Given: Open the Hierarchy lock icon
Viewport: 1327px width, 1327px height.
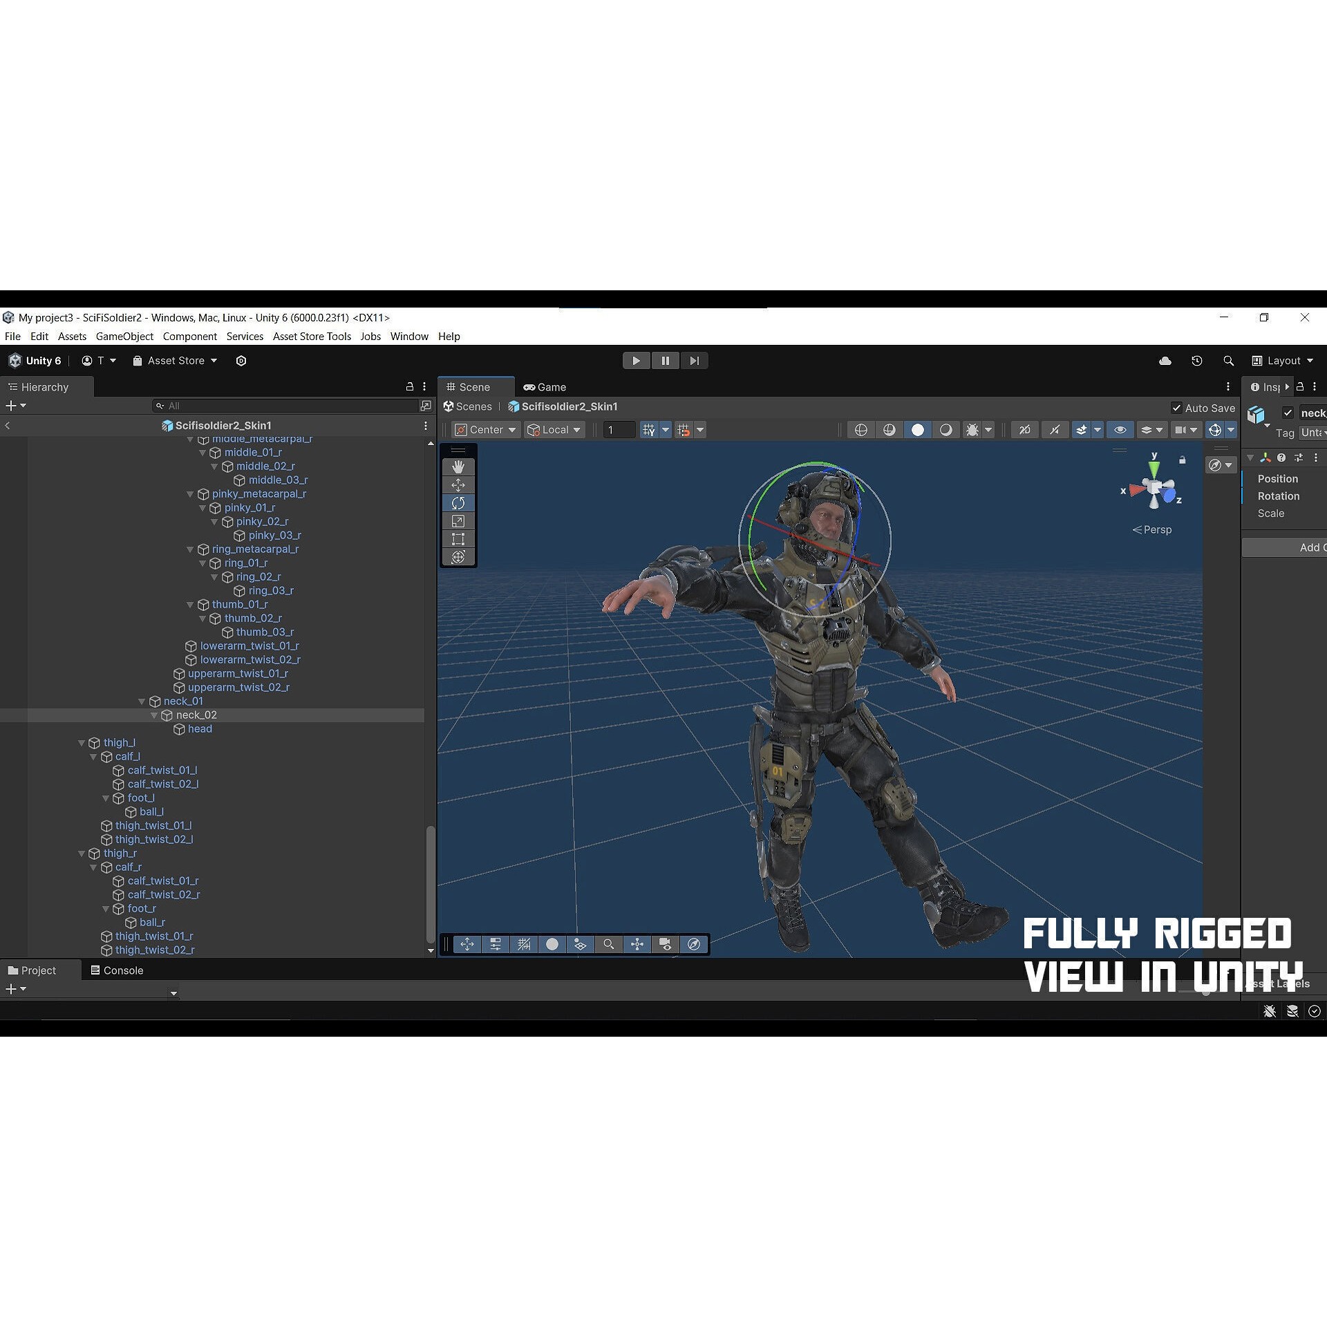Looking at the screenshot, I should 410,387.
